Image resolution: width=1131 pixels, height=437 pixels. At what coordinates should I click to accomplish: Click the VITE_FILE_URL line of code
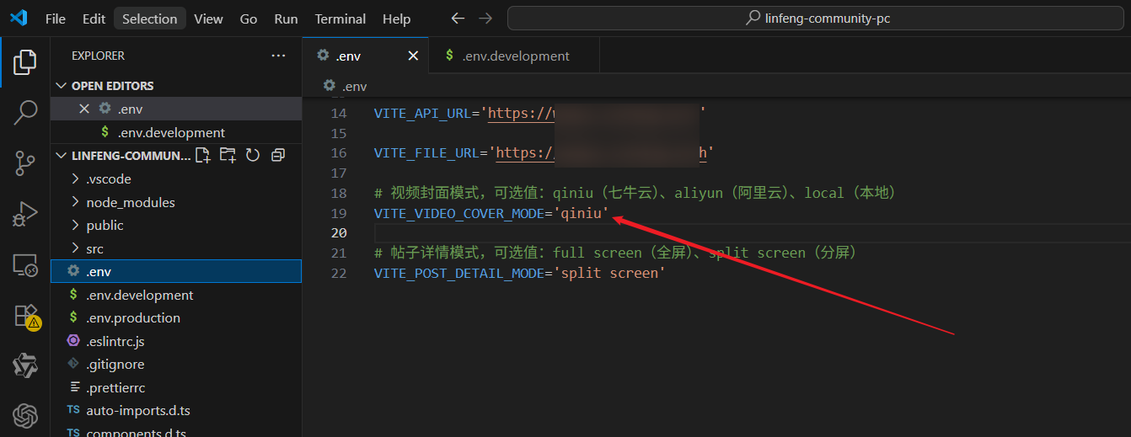(544, 152)
